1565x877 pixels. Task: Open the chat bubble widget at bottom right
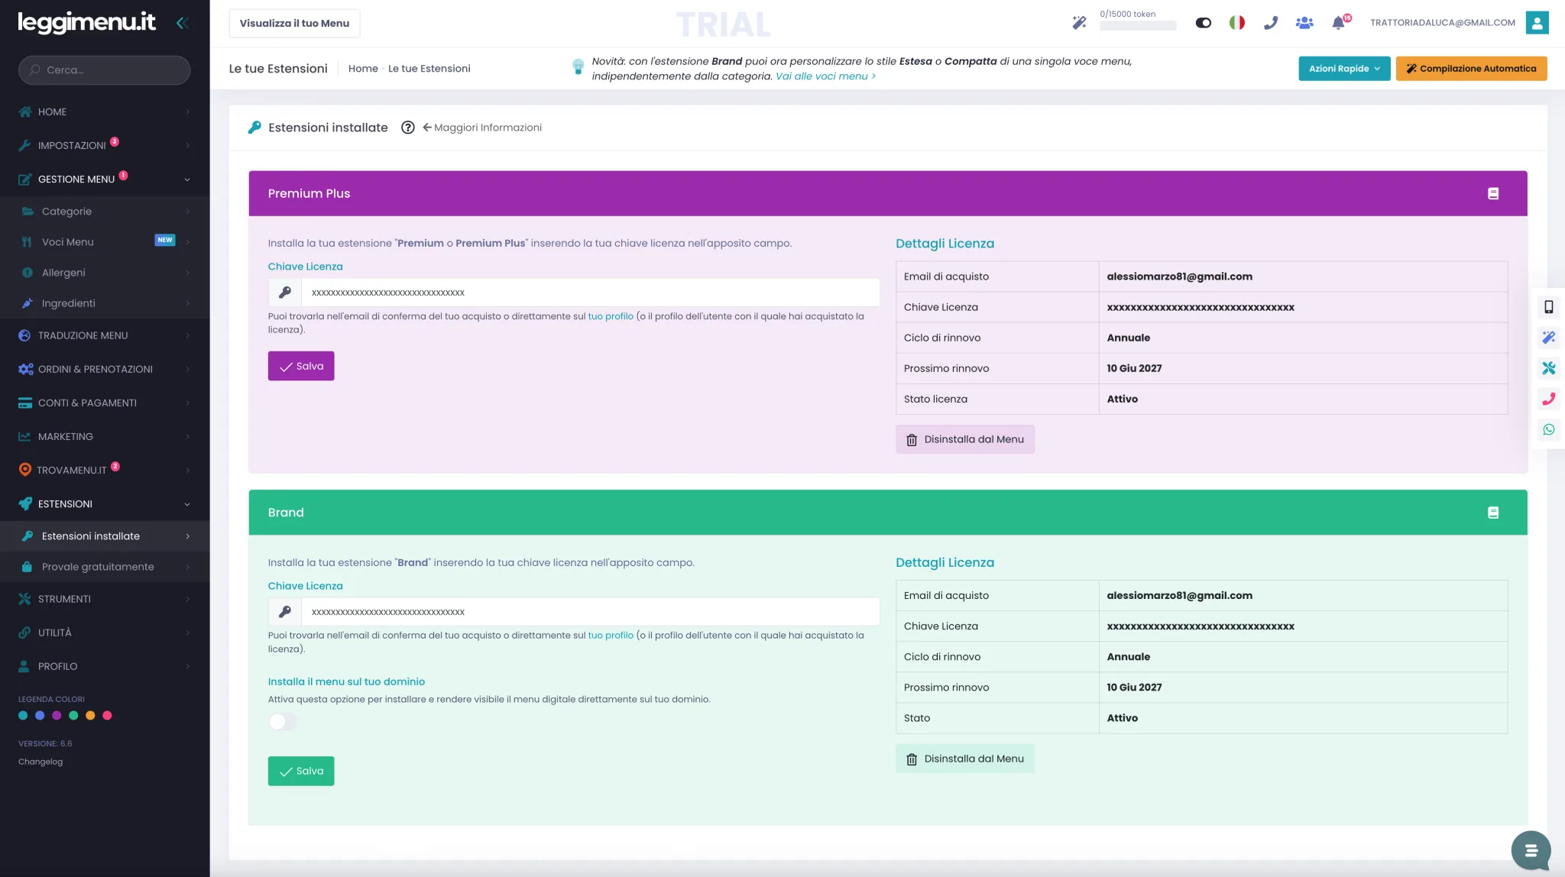point(1531,849)
